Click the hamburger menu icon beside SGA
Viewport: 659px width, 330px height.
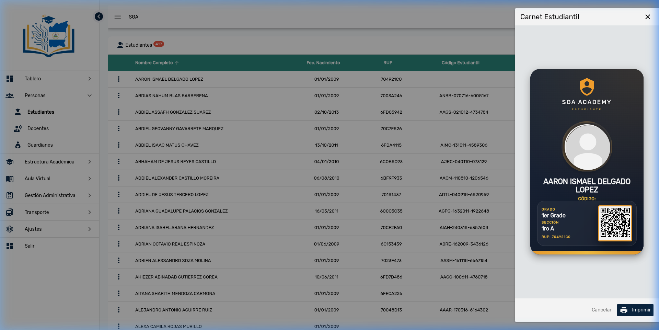118,17
